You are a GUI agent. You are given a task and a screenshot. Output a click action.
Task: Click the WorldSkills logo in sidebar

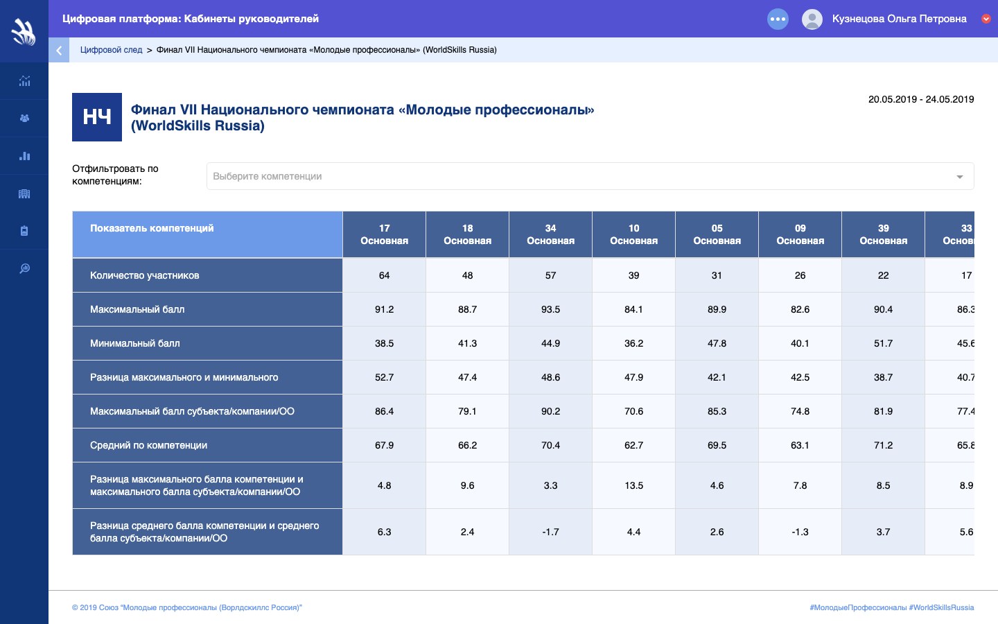click(x=24, y=32)
